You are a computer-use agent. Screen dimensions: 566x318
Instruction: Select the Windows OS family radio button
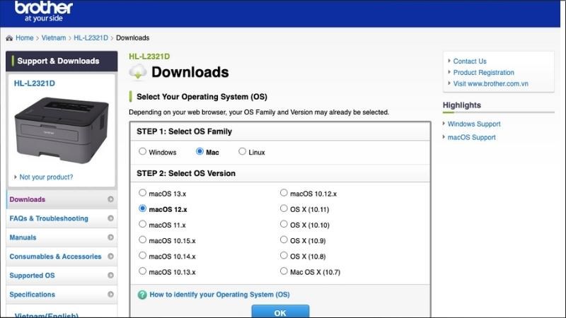click(143, 151)
